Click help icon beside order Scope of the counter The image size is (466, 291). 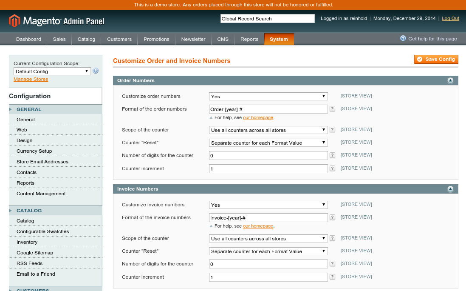pyautogui.click(x=332, y=130)
